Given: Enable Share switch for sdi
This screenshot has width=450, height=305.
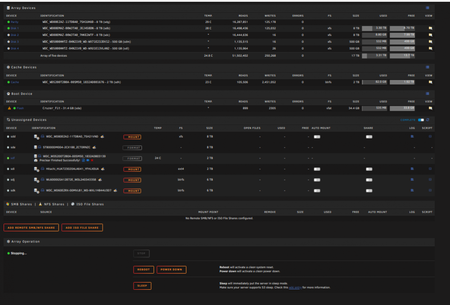Looking at the screenshot, I should tap(369, 169).
